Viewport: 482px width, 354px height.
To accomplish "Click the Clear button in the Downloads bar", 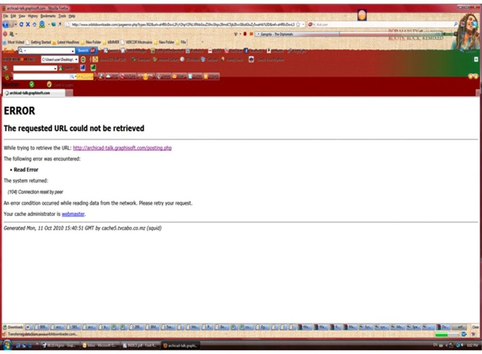I will (x=476, y=327).
